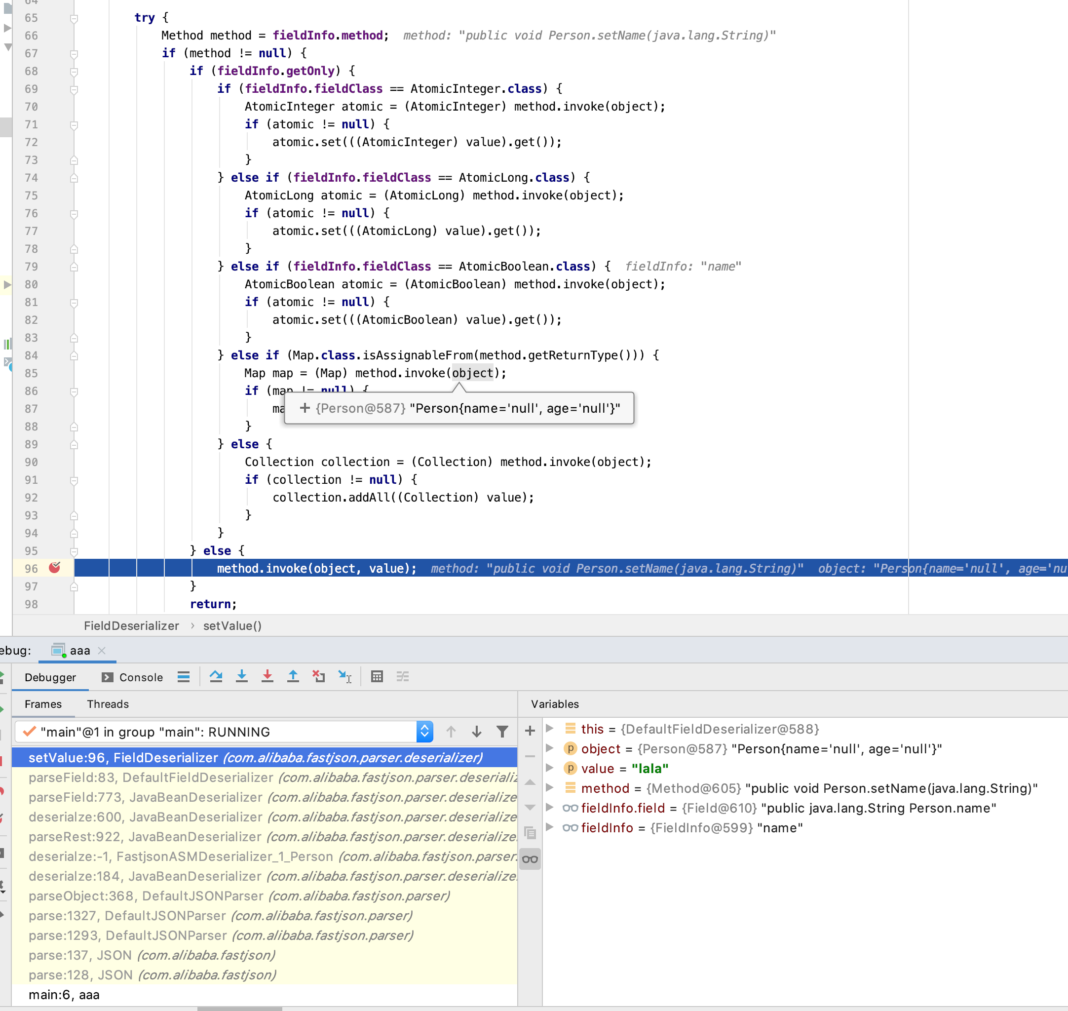Viewport: 1068px width, 1011px height.
Task: Select frame parse:128, JSON
Action: (x=265, y=975)
